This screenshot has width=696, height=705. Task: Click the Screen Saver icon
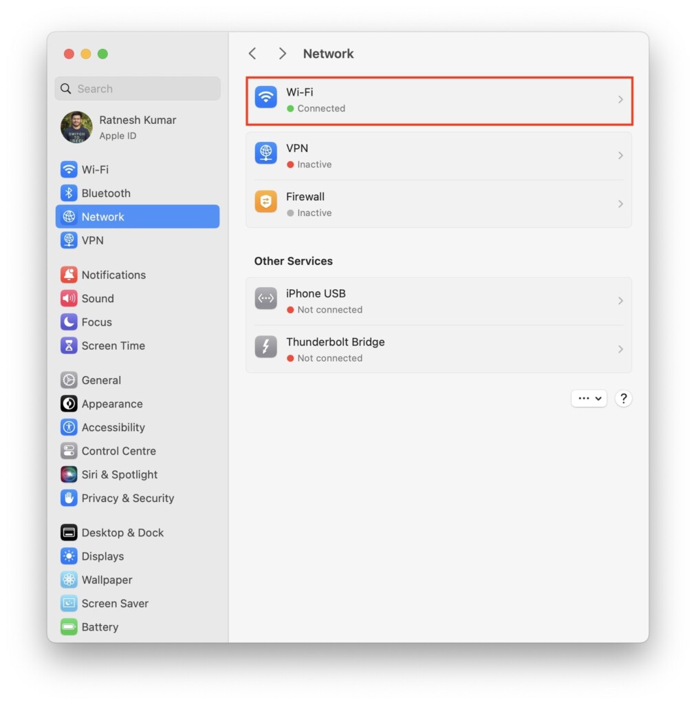[69, 603]
